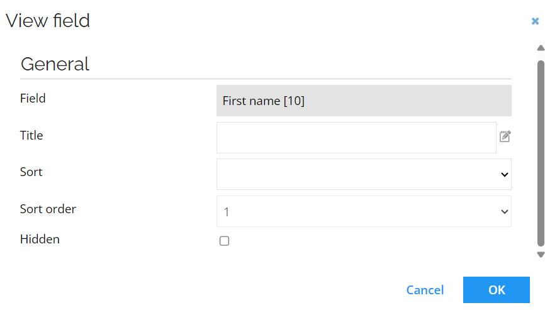Click the Hidden label text
The image size is (545, 310).
[40, 239]
